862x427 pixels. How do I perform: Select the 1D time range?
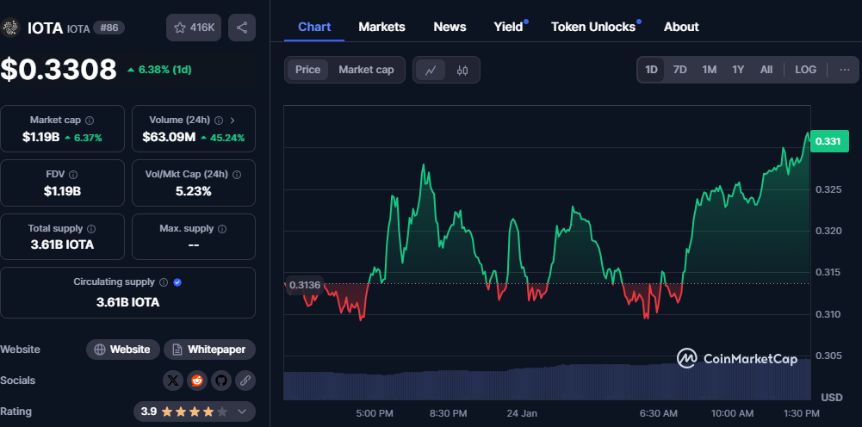[651, 70]
